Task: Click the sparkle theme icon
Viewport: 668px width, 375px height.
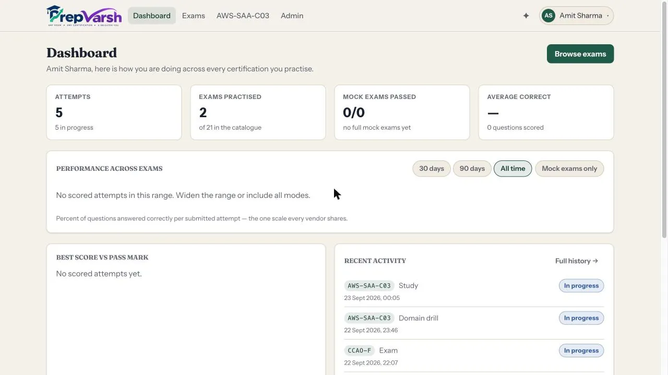Action: tap(526, 16)
